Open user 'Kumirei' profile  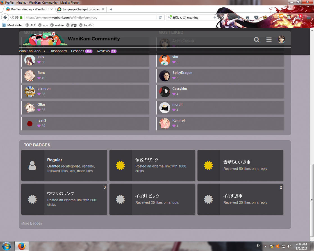click(178, 120)
